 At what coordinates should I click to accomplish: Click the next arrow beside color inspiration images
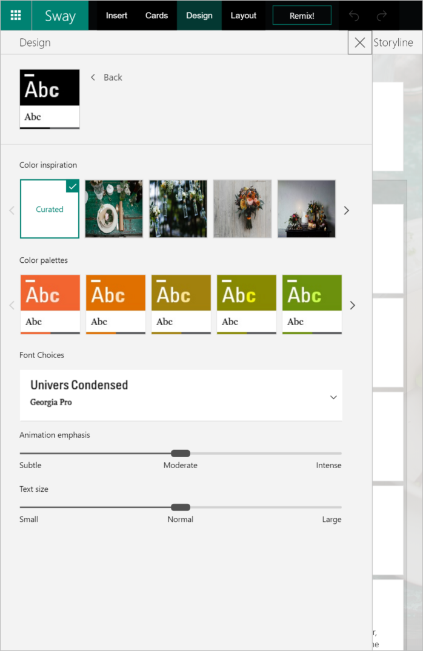click(x=346, y=210)
